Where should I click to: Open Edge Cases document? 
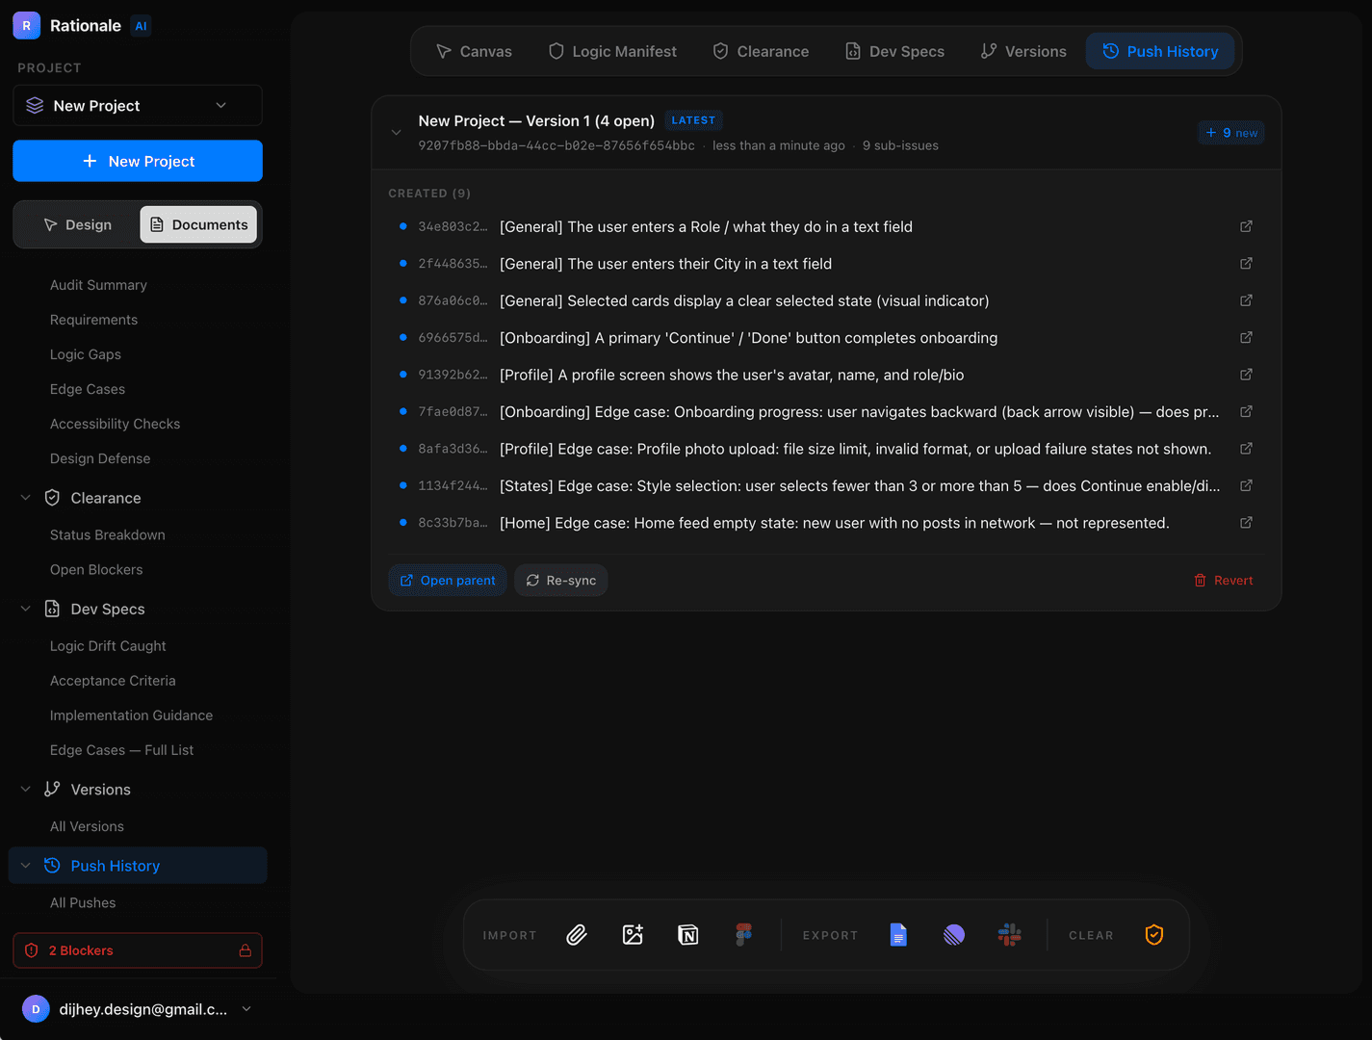click(x=88, y=389)
